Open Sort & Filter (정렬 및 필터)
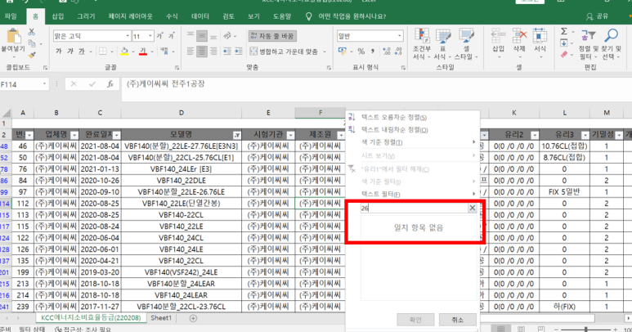The width and height of the screenshot is (632, 332). tap(588, 44)
